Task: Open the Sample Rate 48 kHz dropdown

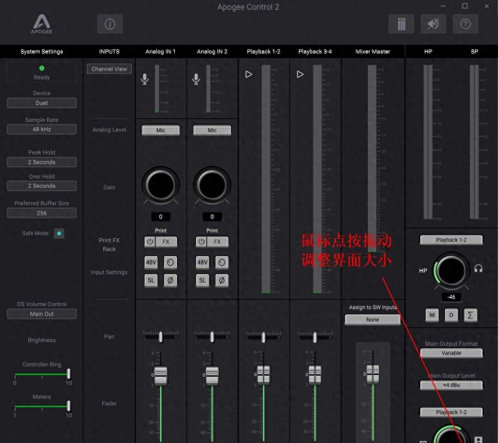Action: click(x=42, y=129)
